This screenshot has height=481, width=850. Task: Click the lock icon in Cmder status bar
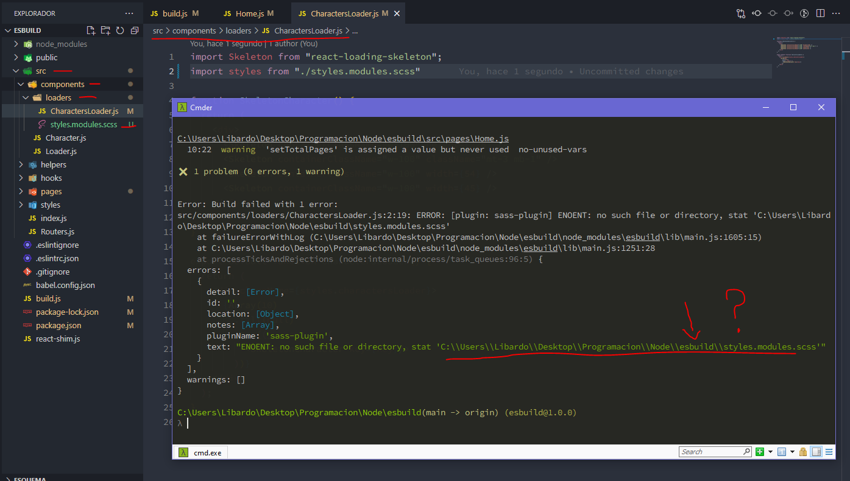pyautogui.click(x=803, y=452)
